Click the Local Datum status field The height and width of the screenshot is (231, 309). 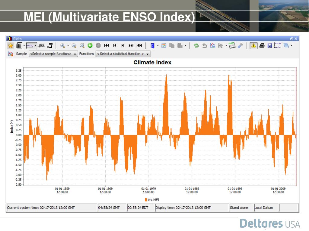pyautogui.click(x=266, y=208)
